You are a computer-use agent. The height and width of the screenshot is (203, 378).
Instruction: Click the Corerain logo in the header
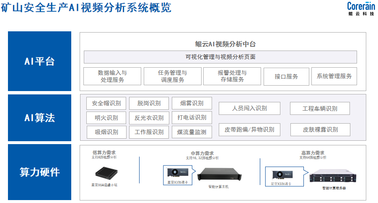pos(361,8)
